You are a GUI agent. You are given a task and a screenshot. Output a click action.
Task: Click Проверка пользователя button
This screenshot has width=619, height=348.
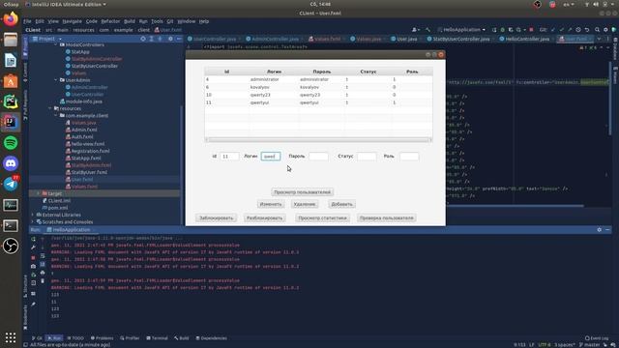[x=386, y=217]
